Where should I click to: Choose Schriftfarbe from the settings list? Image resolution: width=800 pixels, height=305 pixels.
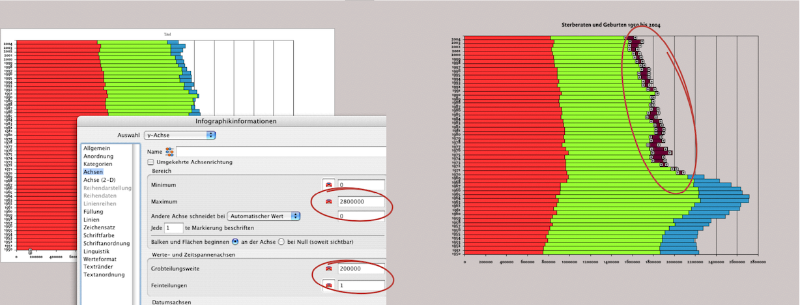[x=100, y=235]
